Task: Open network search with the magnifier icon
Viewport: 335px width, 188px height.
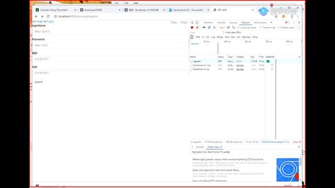Action: tap(214, 28)
